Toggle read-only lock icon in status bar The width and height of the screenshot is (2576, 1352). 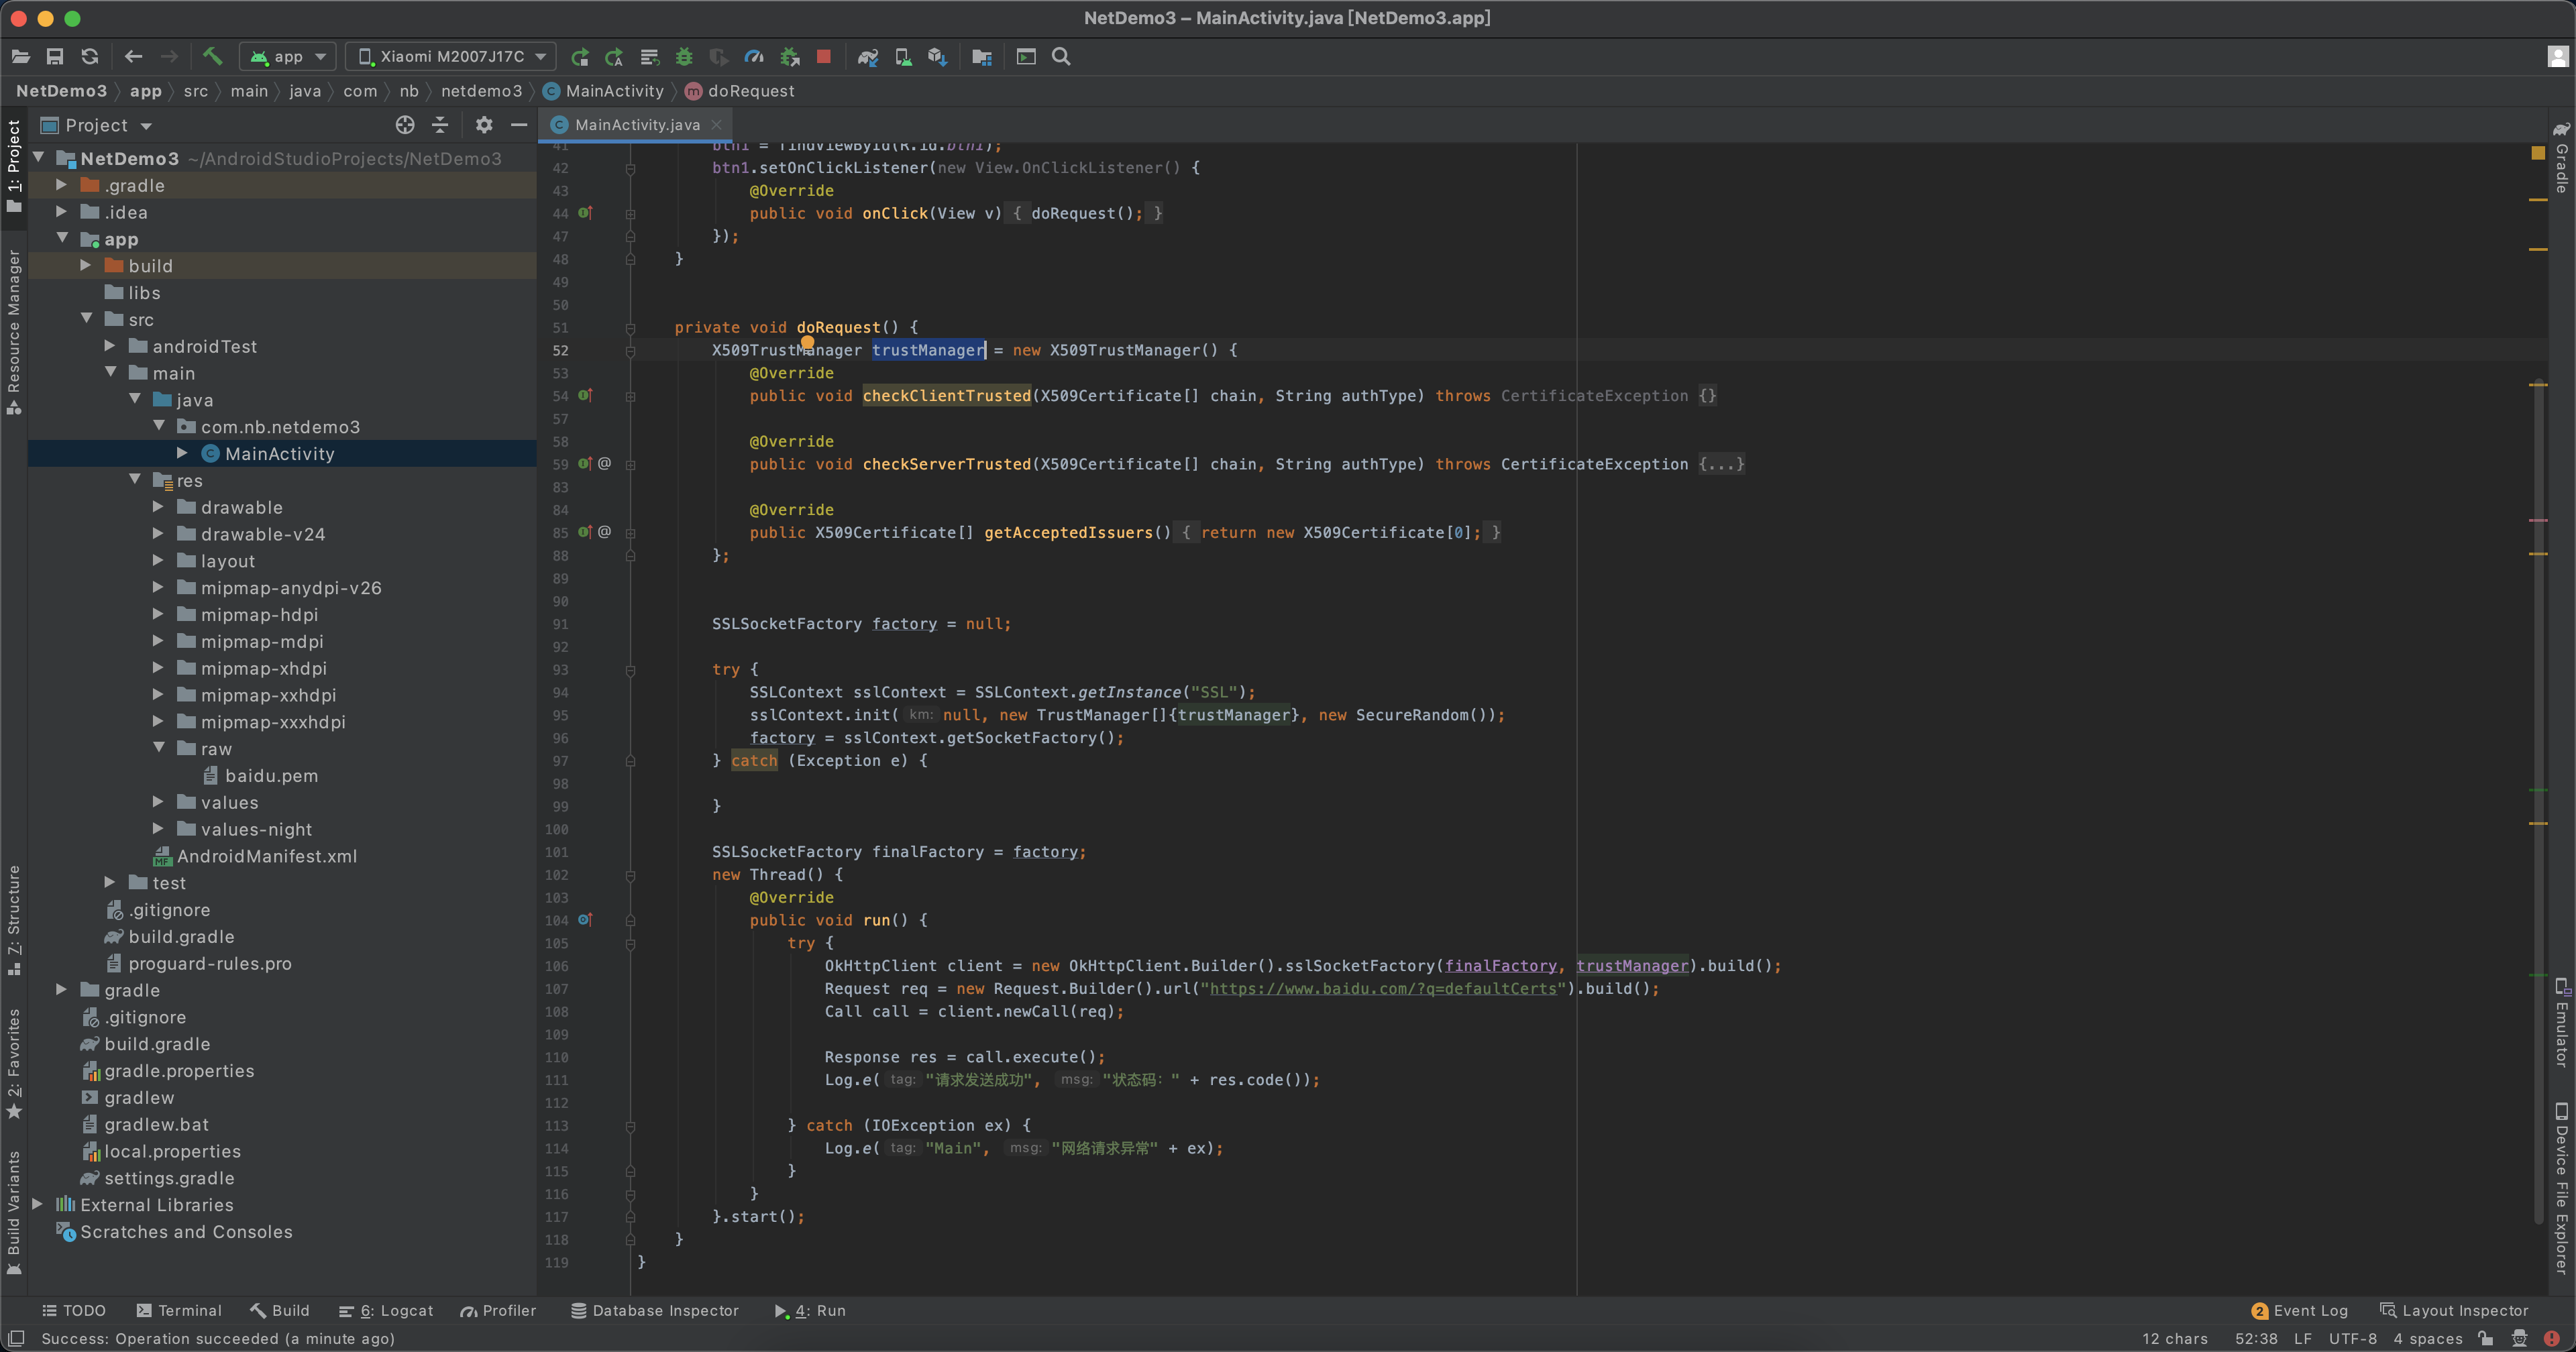pos(2486,1338)
